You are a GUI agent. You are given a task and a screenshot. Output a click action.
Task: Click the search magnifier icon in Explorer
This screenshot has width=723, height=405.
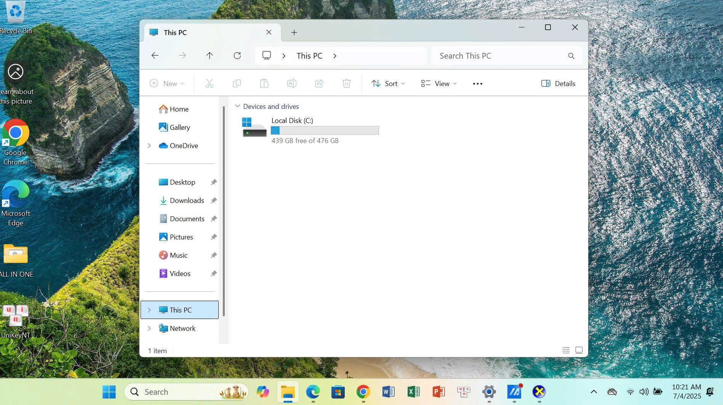[571, 56]
